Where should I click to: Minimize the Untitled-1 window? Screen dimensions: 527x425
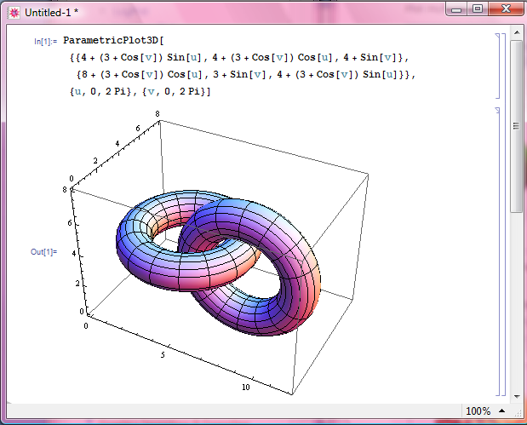point(456,9)
